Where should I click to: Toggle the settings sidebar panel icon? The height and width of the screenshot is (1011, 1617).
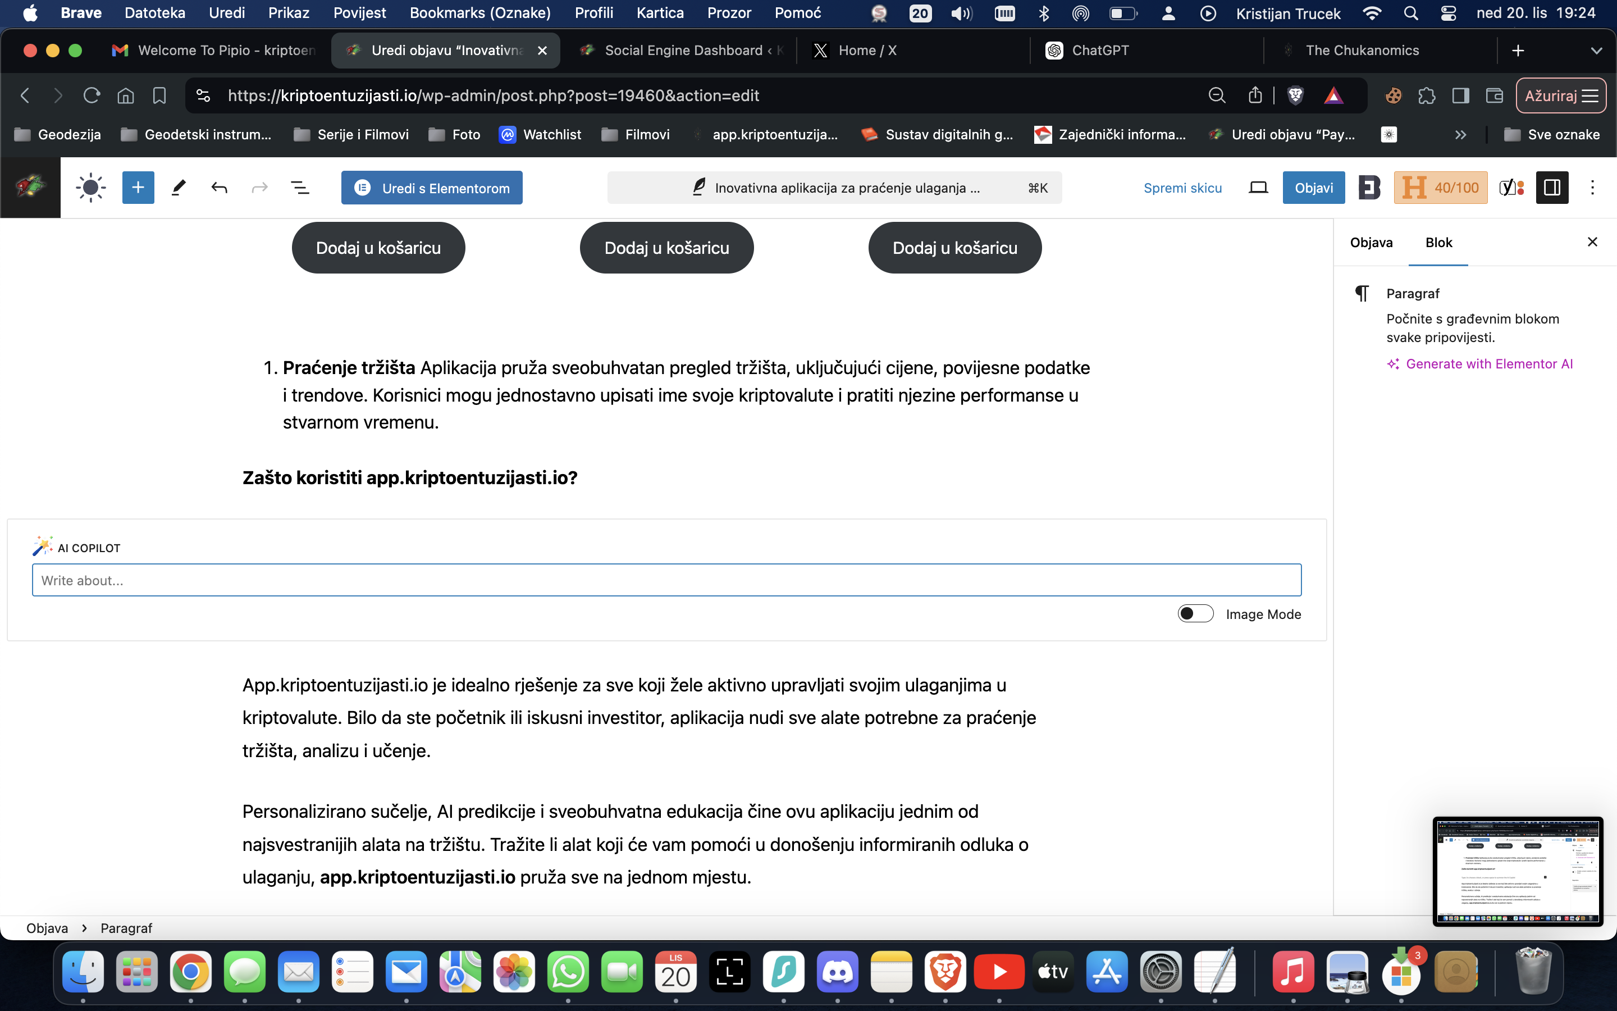[x=1551, y=188]
